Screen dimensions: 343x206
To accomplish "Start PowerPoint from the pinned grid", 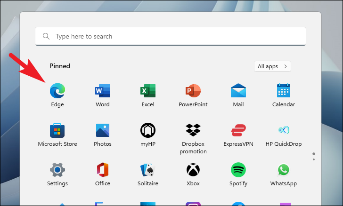I will tap(193, 91).
